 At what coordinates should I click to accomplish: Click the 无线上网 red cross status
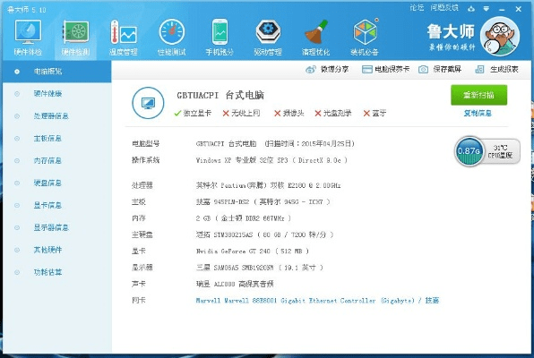click(241, 114)
